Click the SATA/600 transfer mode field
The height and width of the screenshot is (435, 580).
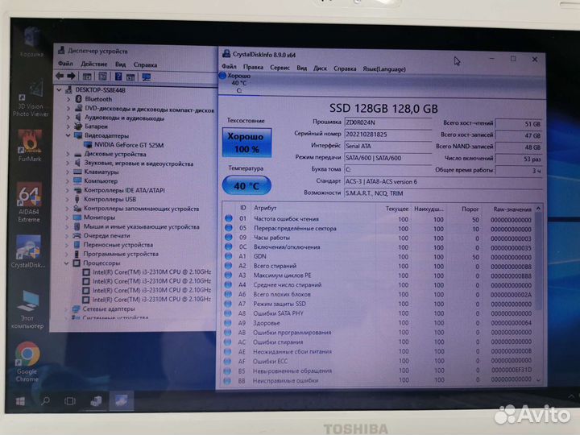tap(387, 158)
